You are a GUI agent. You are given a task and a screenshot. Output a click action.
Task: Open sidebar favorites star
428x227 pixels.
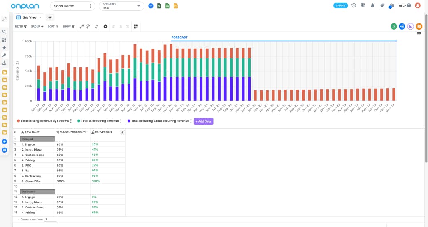pos(4,47)
